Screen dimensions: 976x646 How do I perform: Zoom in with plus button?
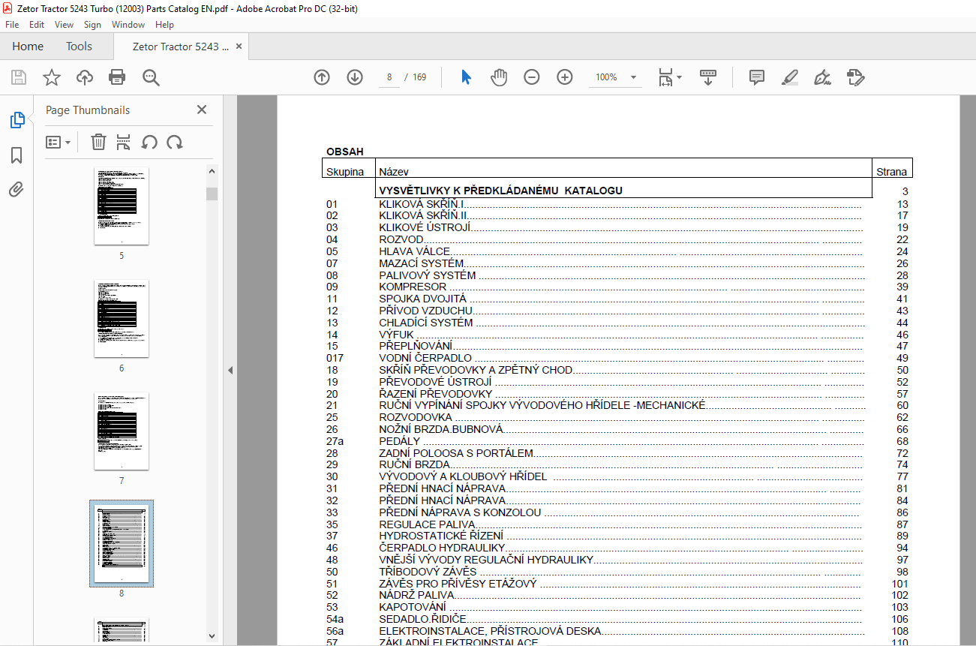tap(565, 77)
